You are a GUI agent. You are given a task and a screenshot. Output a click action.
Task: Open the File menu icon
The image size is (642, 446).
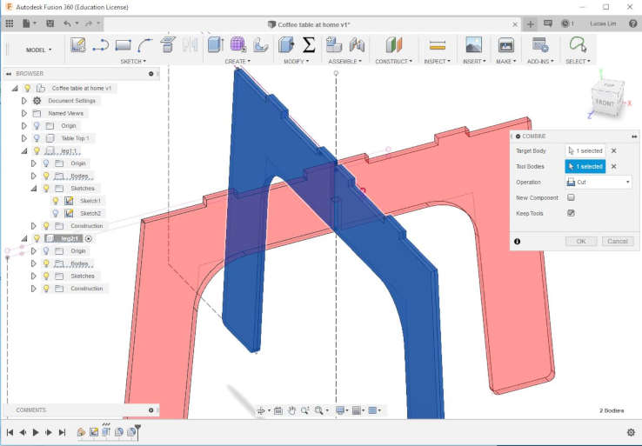pyautogui.click(x=26, y=23)
